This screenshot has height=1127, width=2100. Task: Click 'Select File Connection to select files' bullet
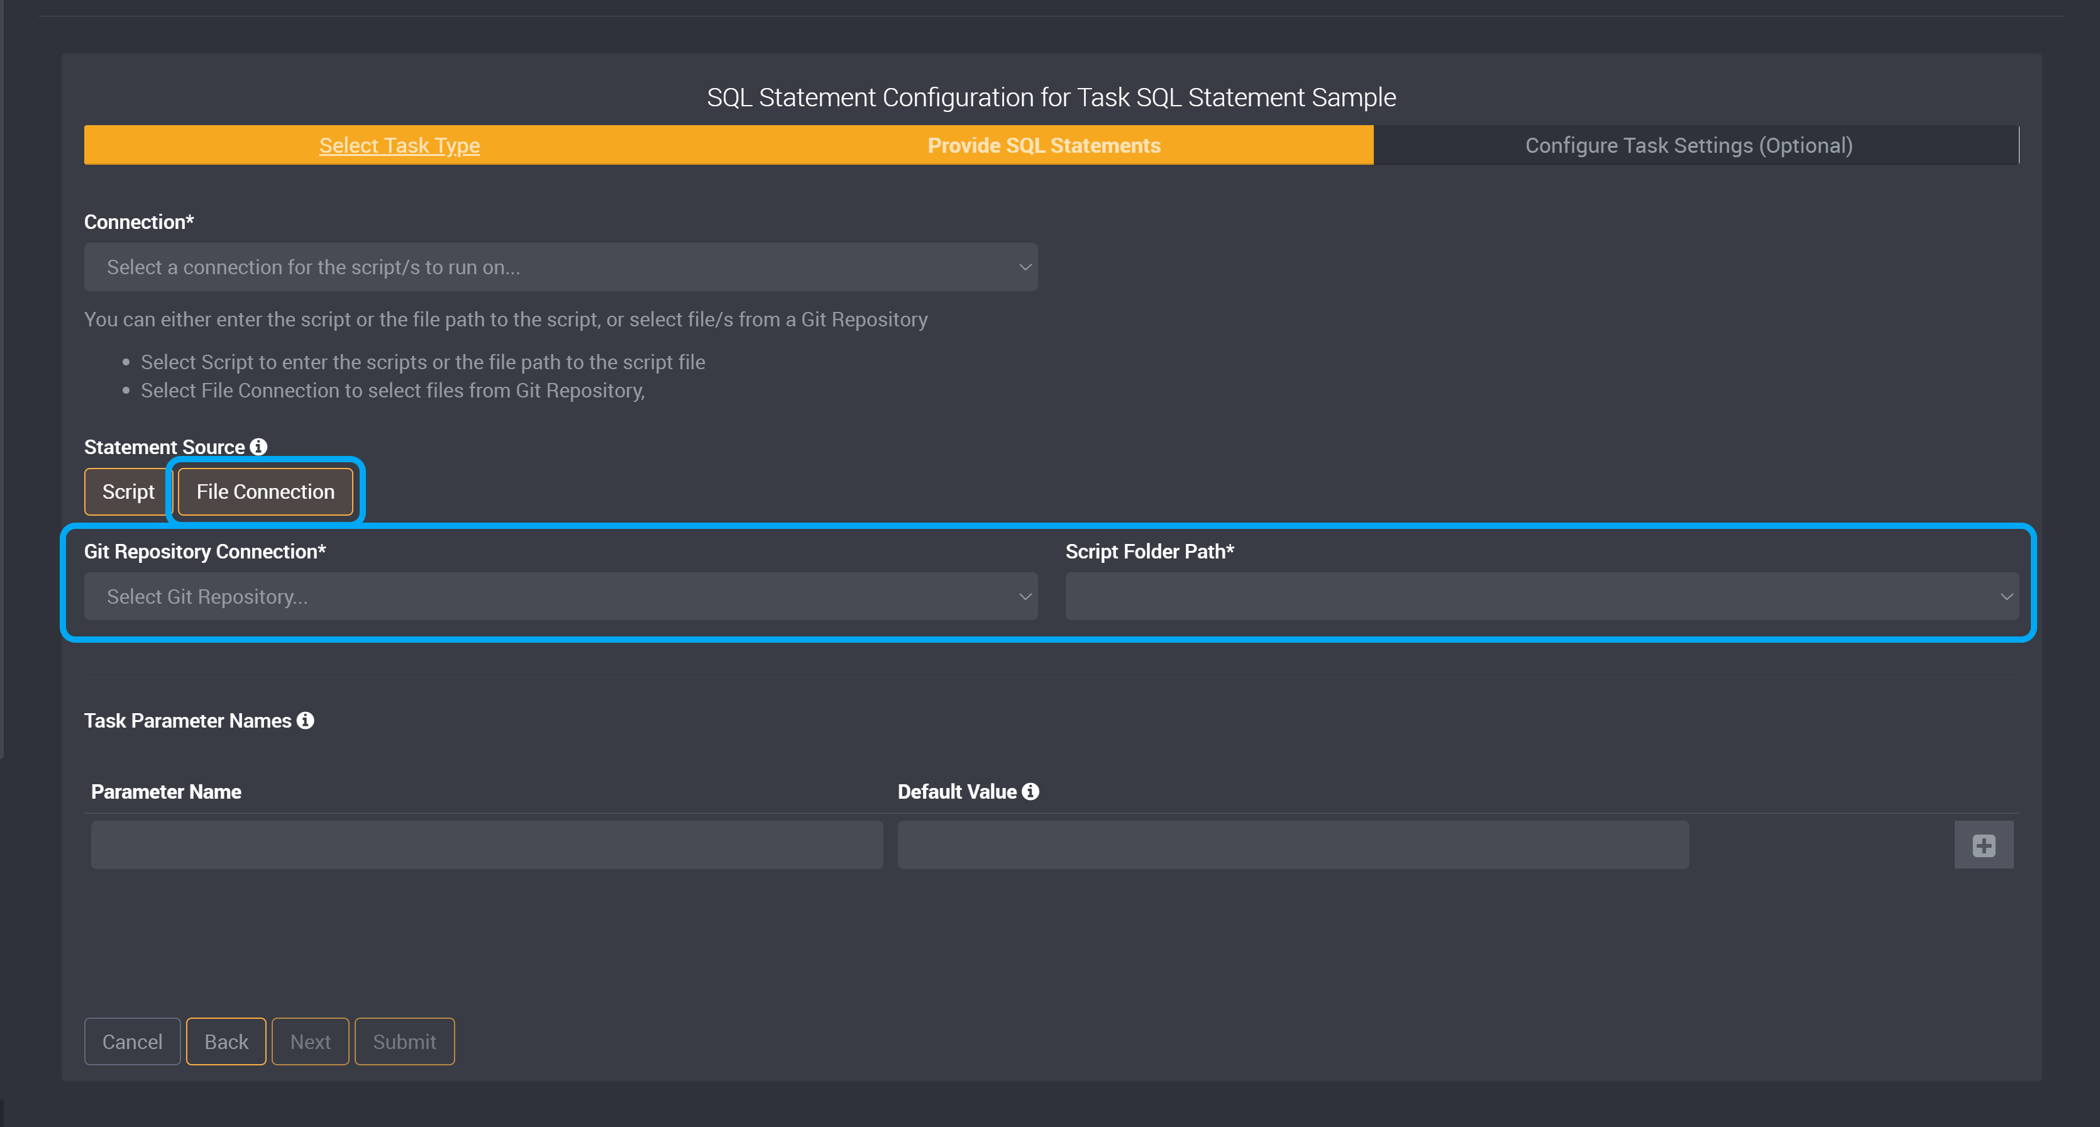coord(393,391)
